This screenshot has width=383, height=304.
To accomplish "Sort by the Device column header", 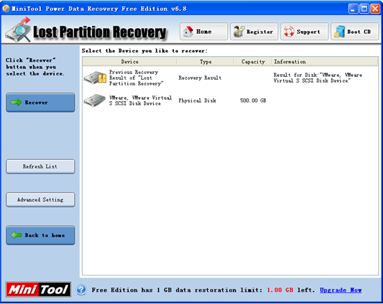I will pyautogui.click(x=130, y=62).
